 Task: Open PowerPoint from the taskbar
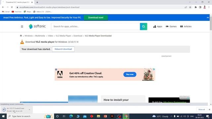pyautogui.click(x=105, y=116)
